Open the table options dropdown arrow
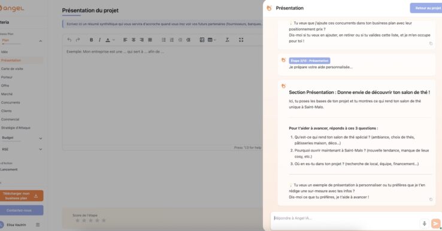 pos(215,40)
